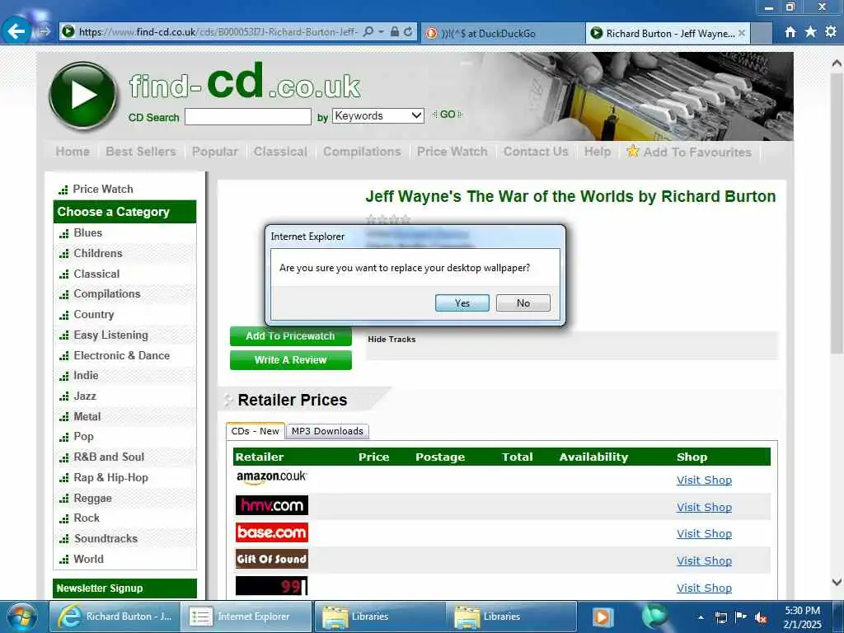Screen dimensions: 844x633
Task: Open the address bar dropdown arrow
Action: pyautogui.click(x=381, y=32)
